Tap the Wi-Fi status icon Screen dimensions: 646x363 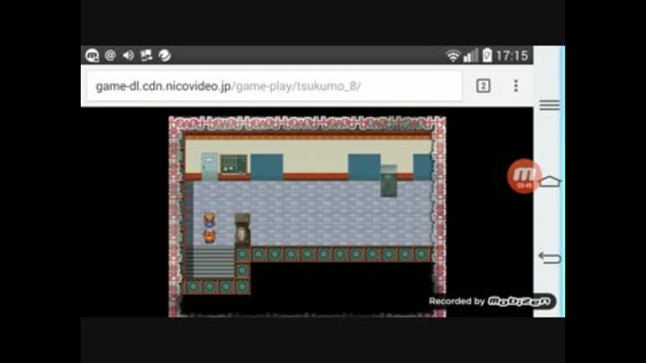tap(453, 56)
